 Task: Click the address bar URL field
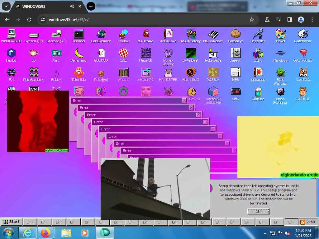(x=148, y=20)
